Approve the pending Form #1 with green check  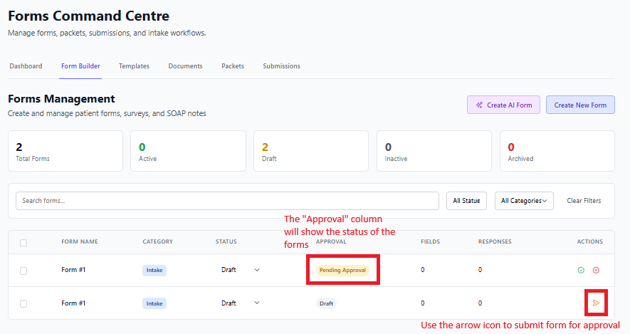581,270
